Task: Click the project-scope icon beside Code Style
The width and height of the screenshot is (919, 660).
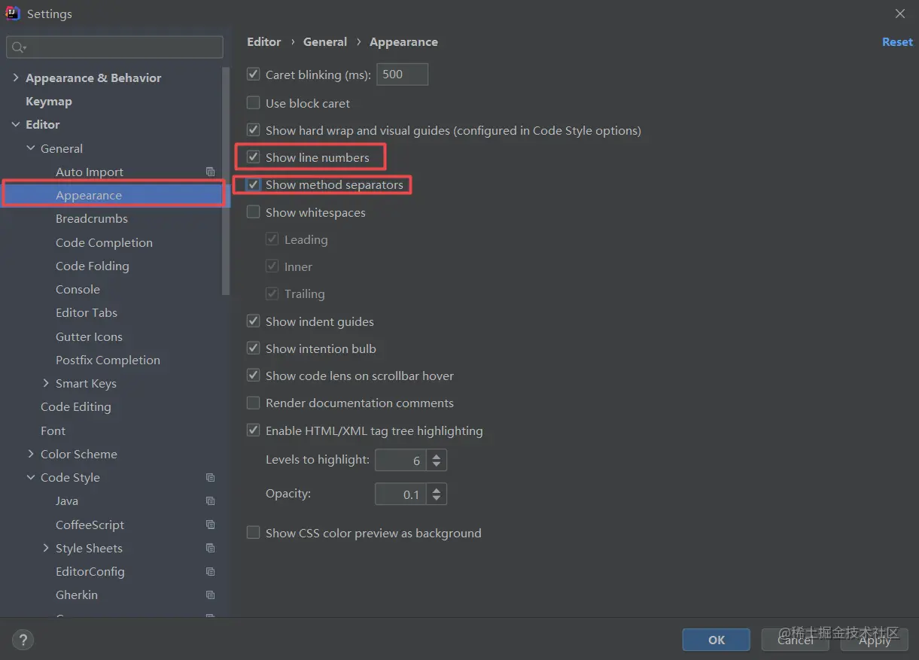Action: (x=210, y=477)
